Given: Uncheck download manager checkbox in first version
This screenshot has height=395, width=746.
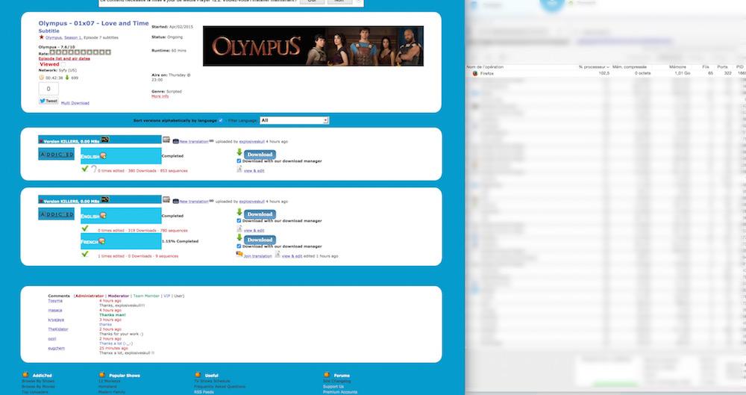Looking at the screenshot, I should [x=239, y=161].
